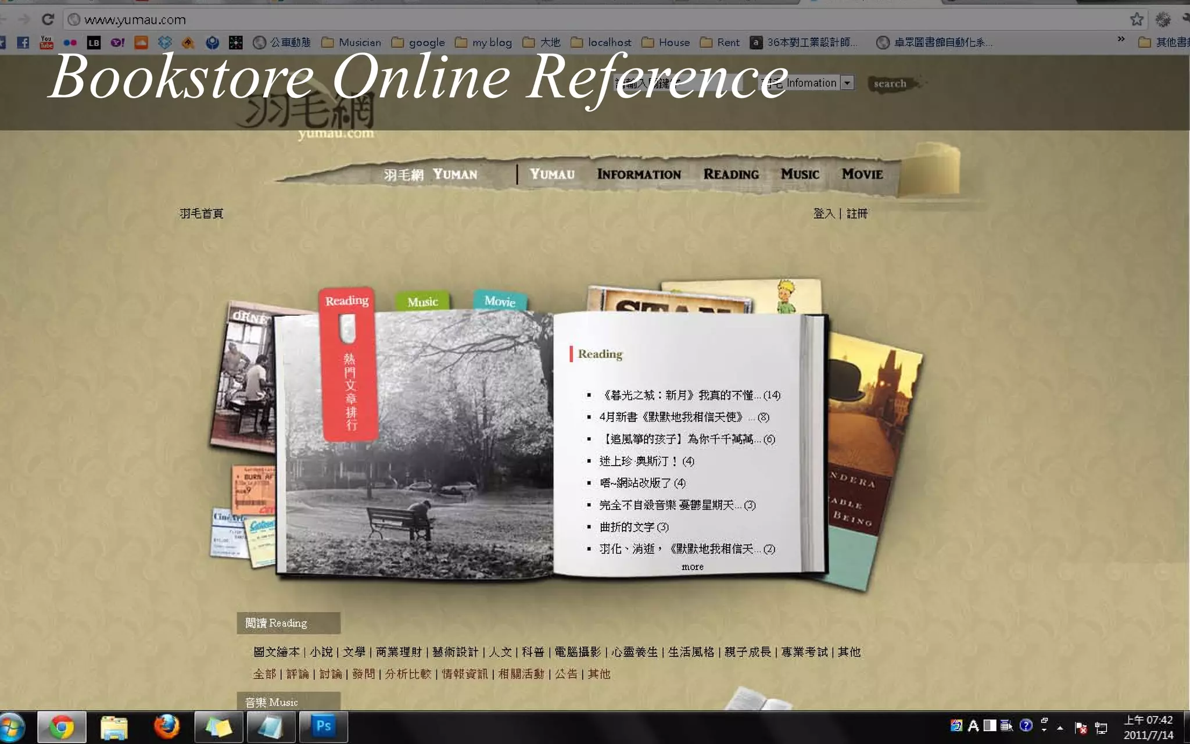The width and height of the screenshot is (1190, 744).
Task: Click the Action Center flag tray icon
Action: click(x=1081, y=728)
